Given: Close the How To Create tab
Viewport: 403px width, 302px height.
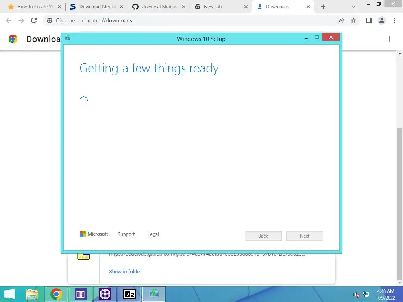Looking at the screenshot, I should point(59,7).
